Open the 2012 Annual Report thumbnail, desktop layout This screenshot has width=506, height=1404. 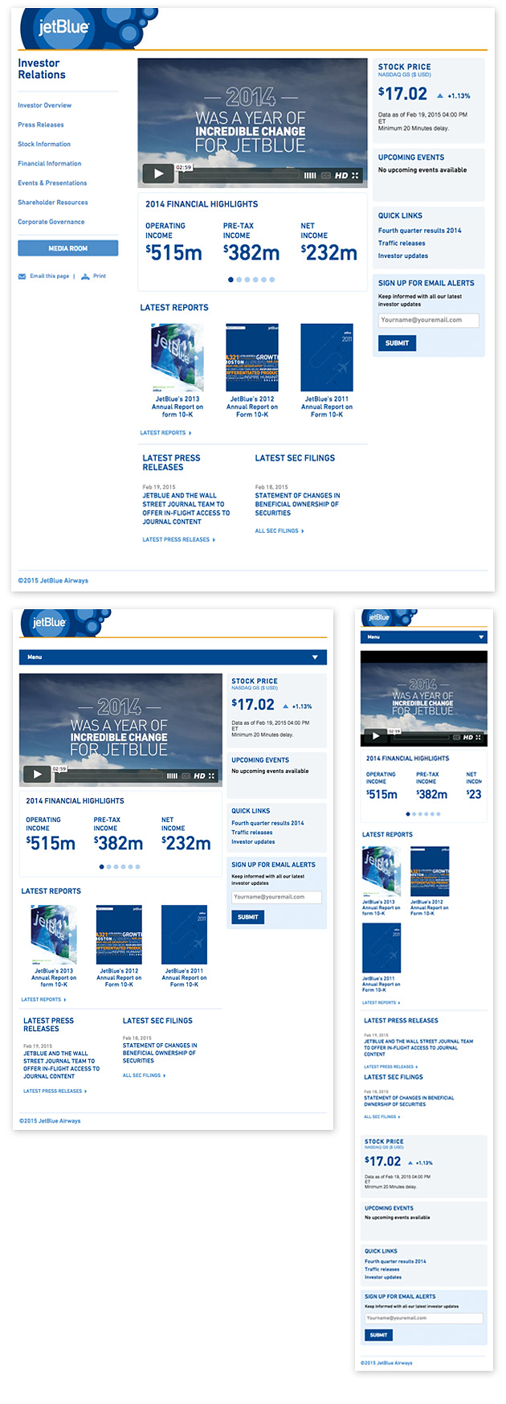[x=252, y=358]
